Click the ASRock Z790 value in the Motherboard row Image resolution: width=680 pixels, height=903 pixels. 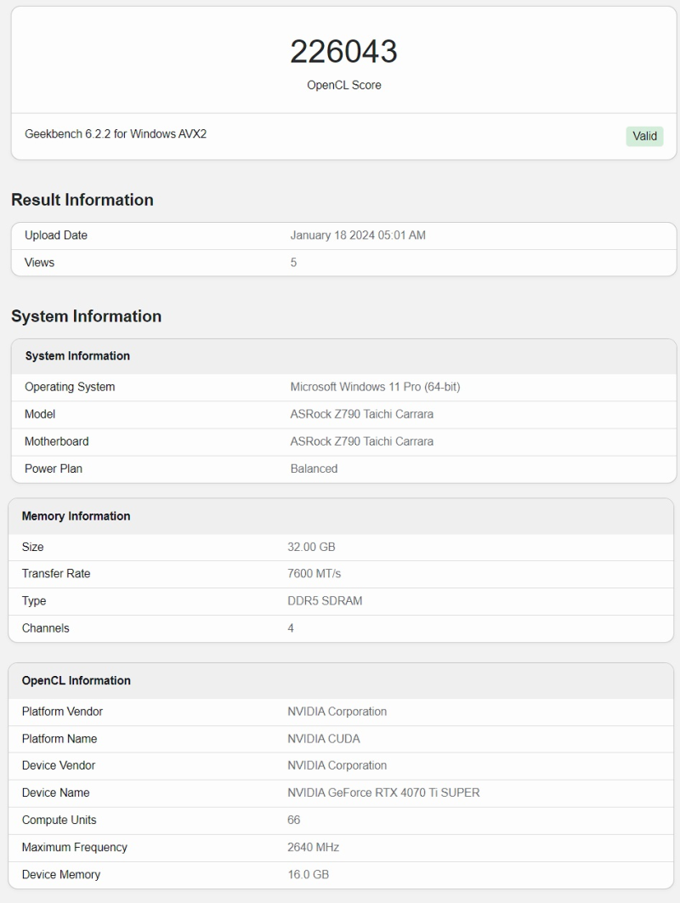click(x=361, y=441)
